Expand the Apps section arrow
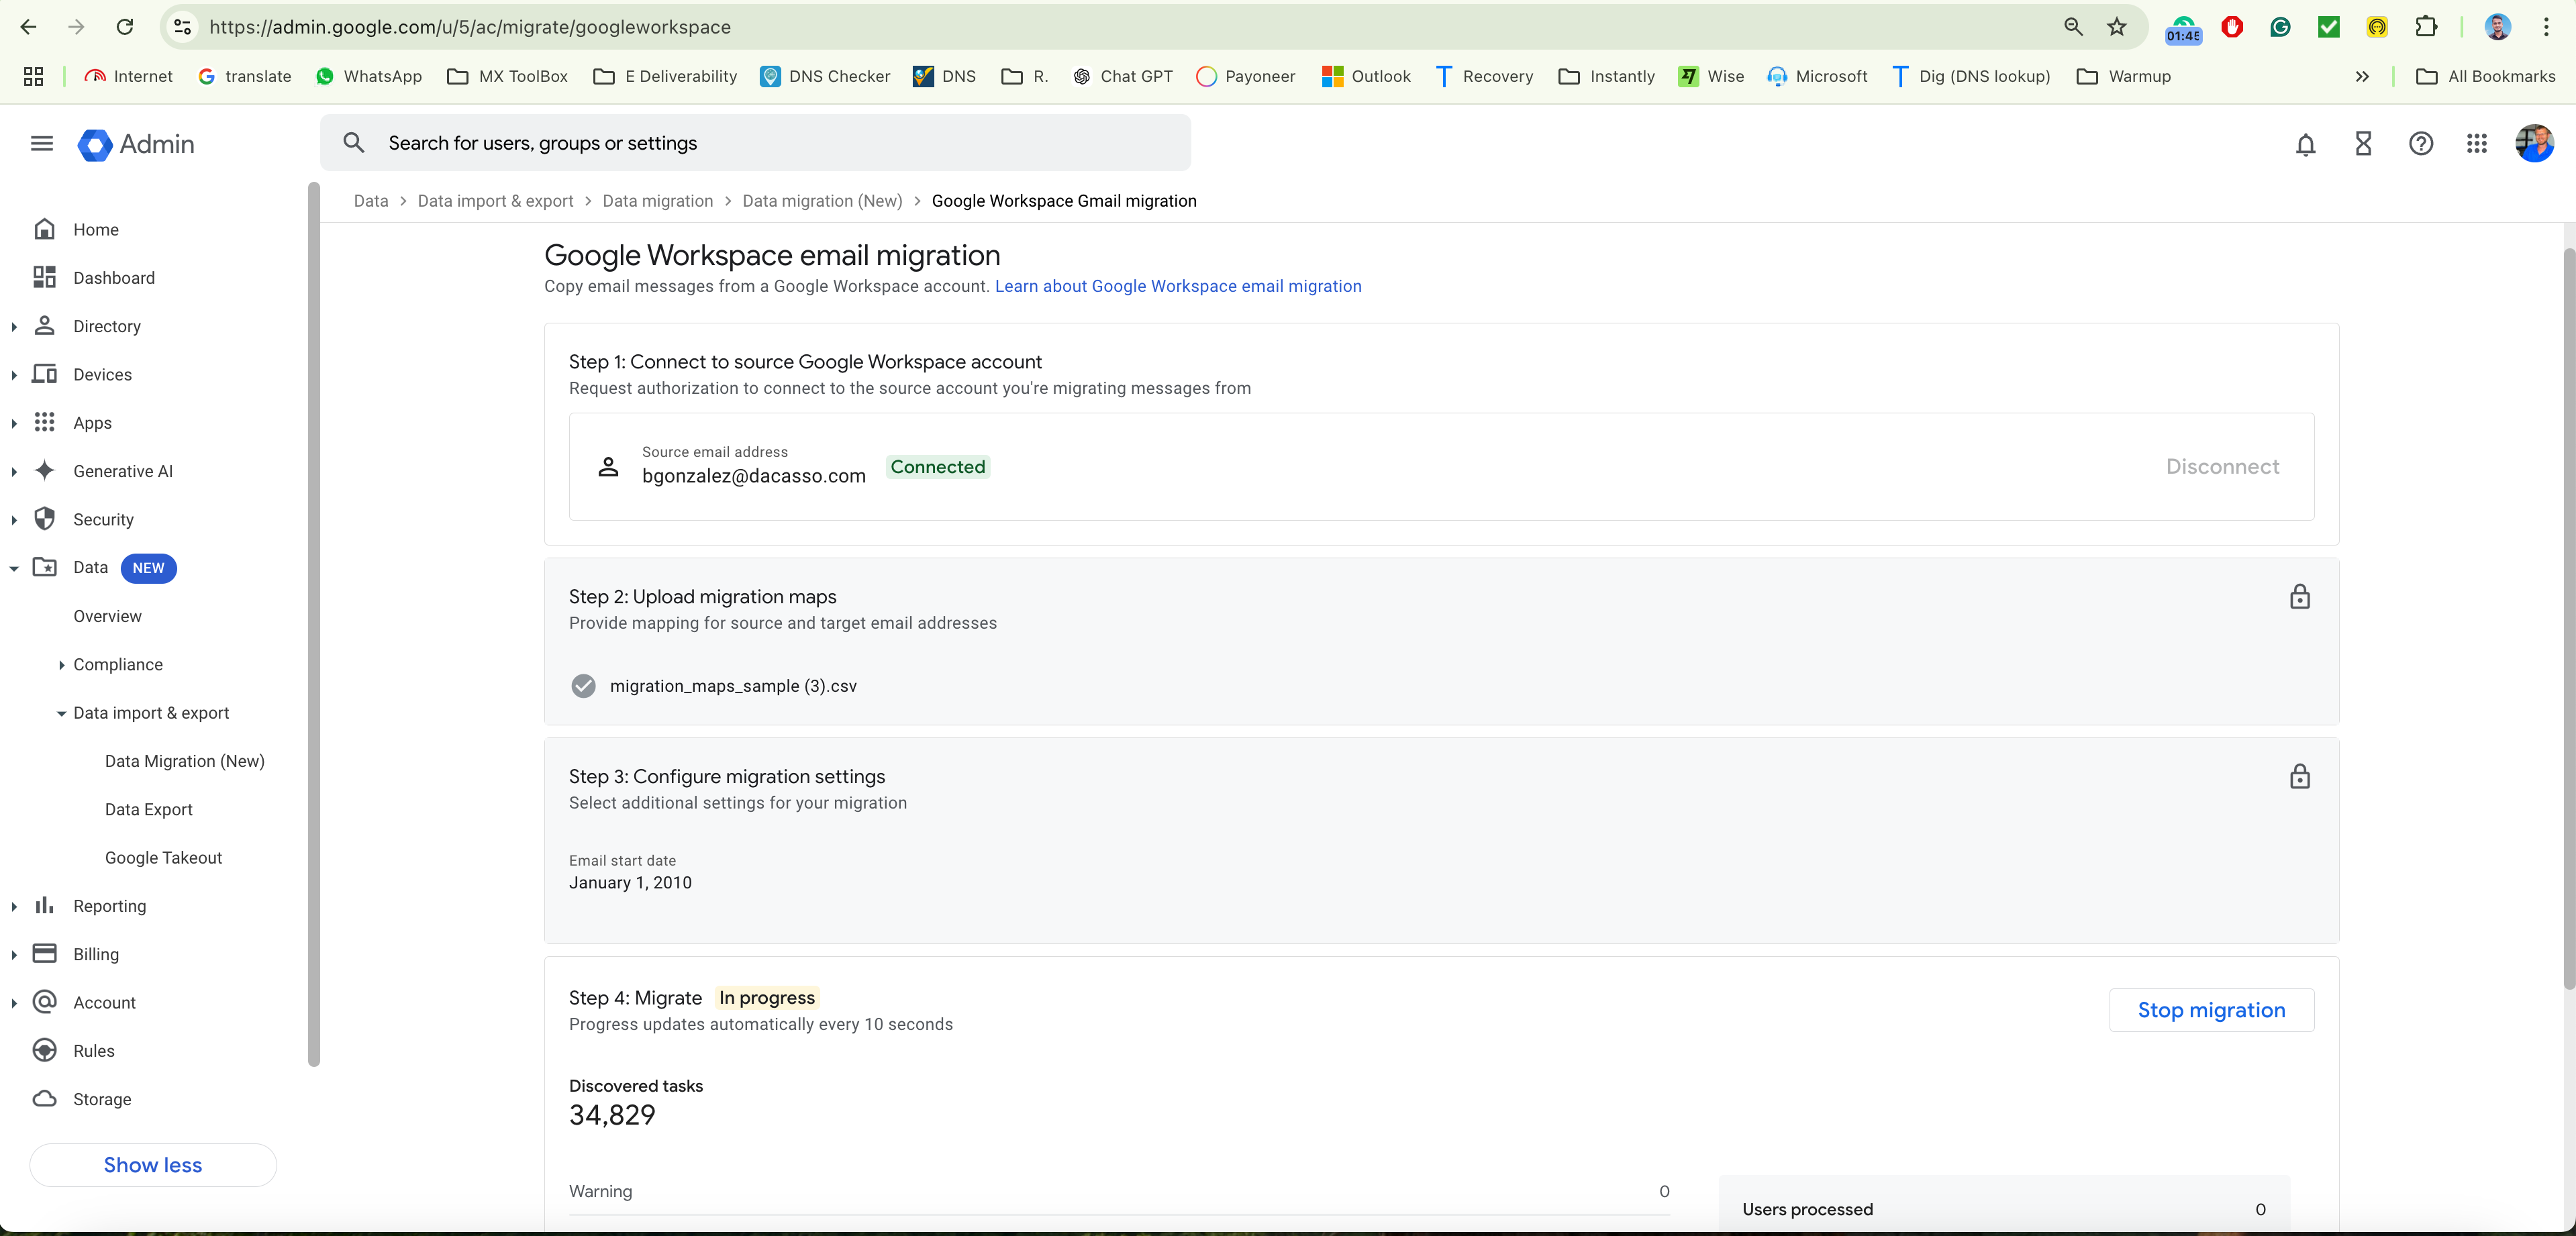The image size is (2576, 1236). pyautogui.click(x=14, y=423)
